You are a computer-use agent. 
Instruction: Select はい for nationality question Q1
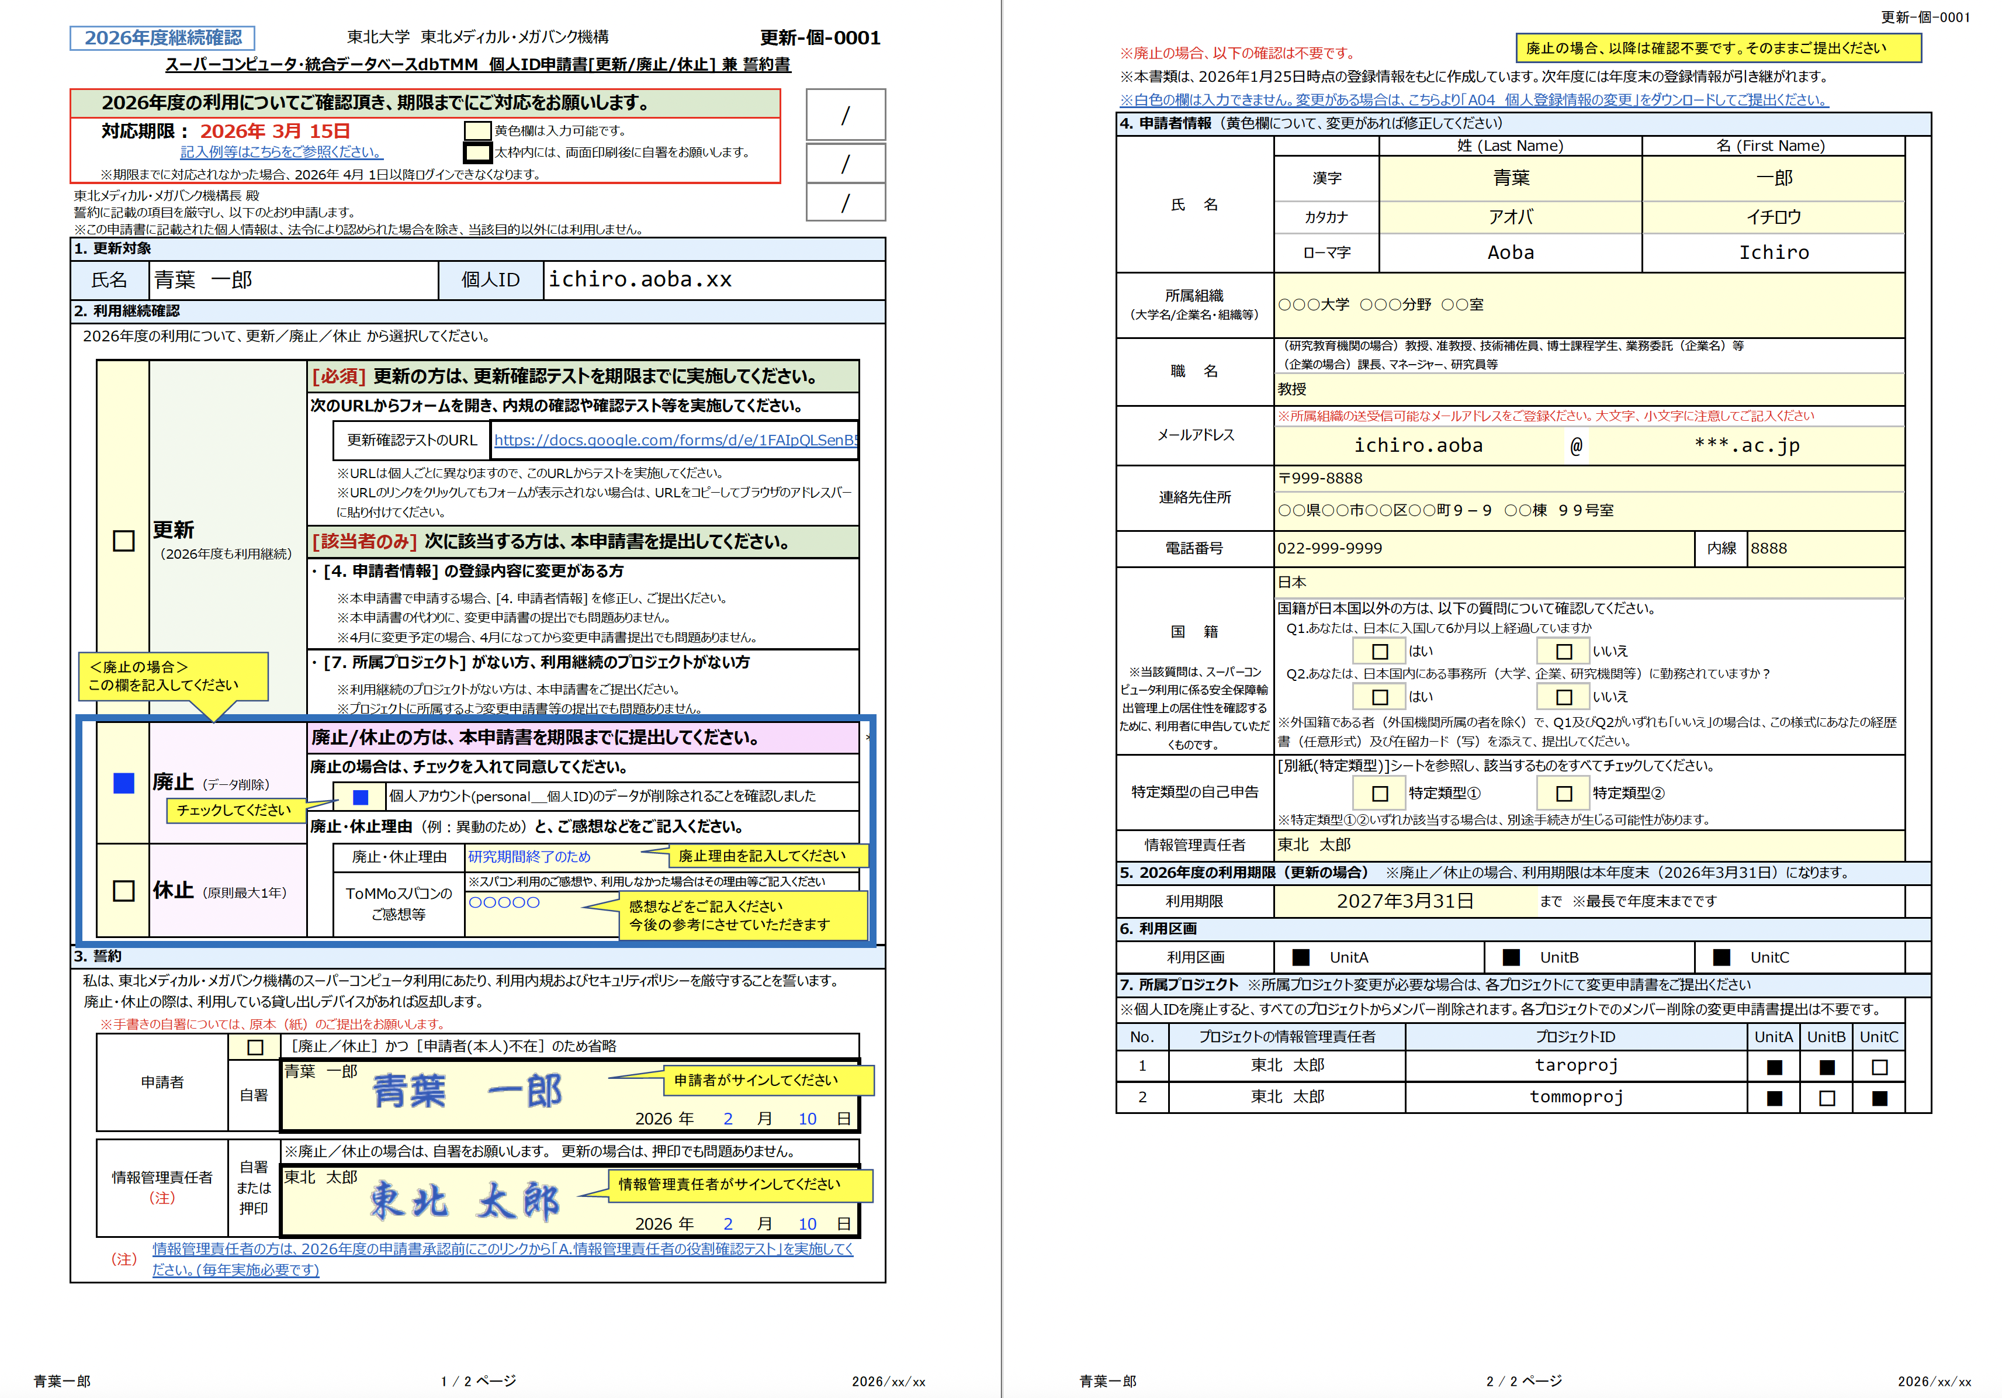pyautogui.click(x=1380, y=652)
